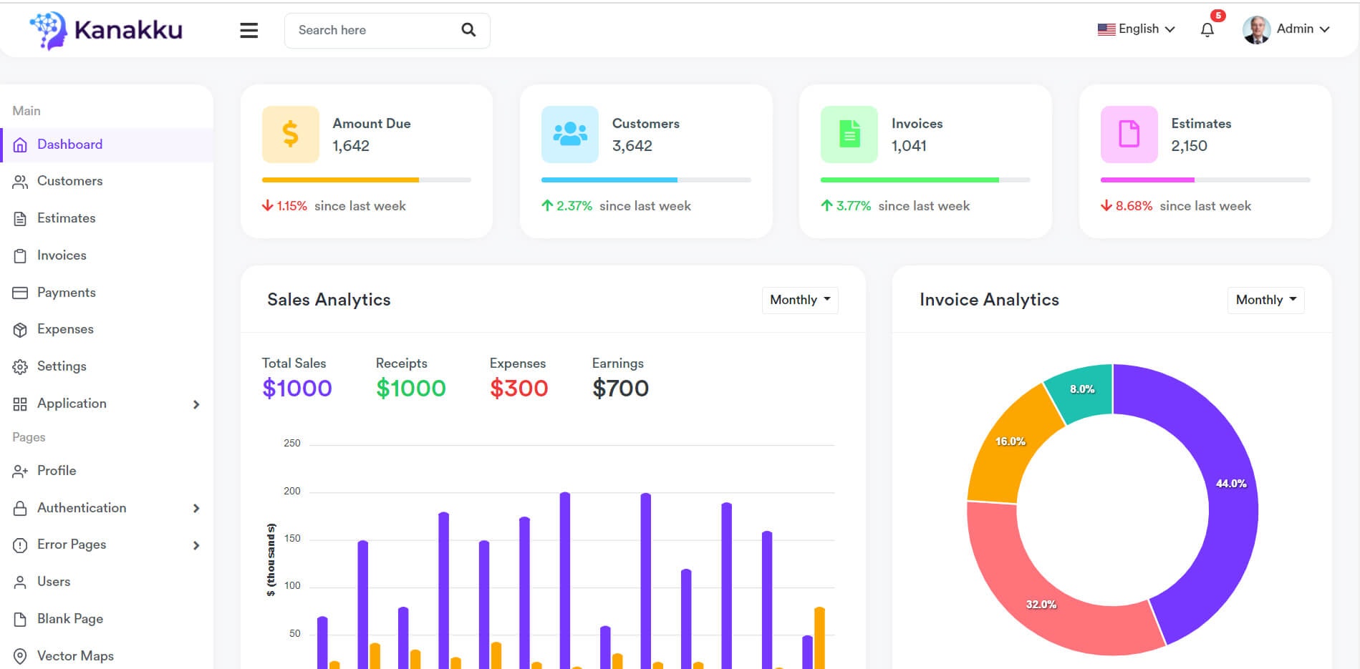
Task: Open Sales Analytics Monthly dropdown
Action: pyautogui.click(x=800, y=300)
